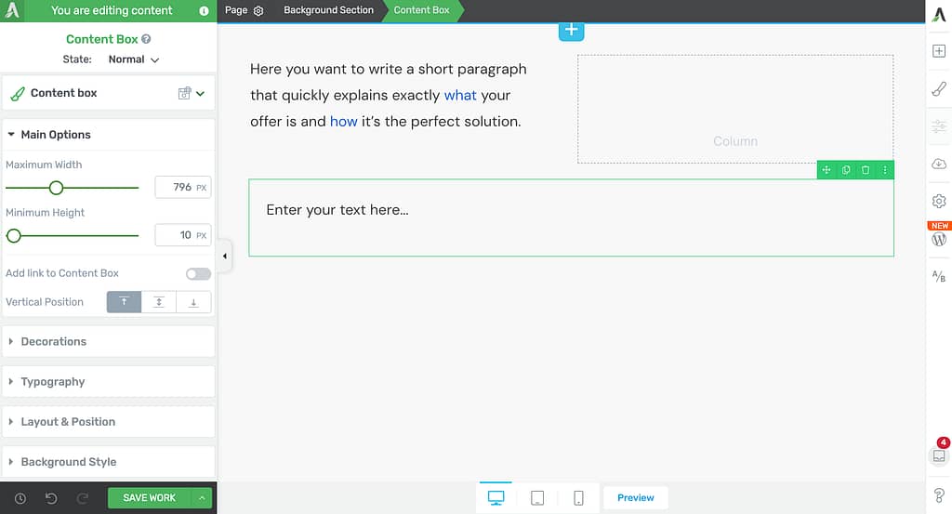
Task: Expand the Background Style section
Action: point(109,462)
